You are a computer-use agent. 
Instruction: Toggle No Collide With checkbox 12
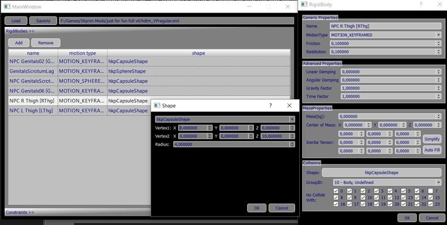click(390, 198)
